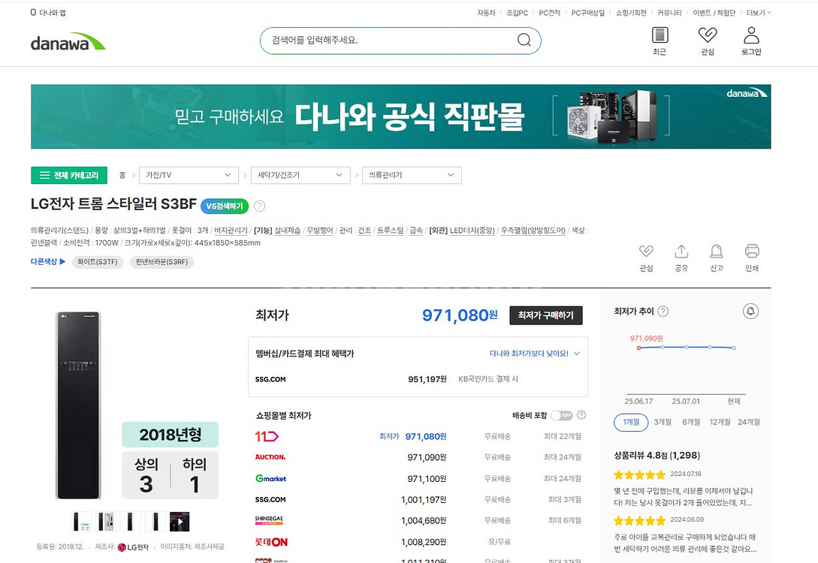Screen dimensions: 818x563
Task: Open the 전체 카테고리 menu
Action: (x=69, y=175)
